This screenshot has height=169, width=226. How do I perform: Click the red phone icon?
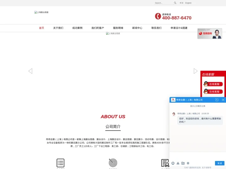(158, 16)
